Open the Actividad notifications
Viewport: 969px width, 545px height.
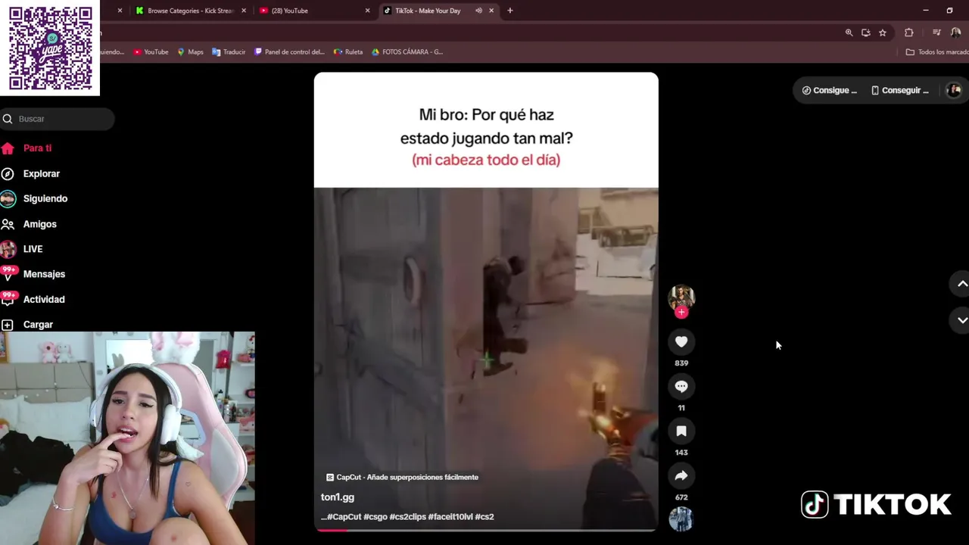tap(43, 299)
